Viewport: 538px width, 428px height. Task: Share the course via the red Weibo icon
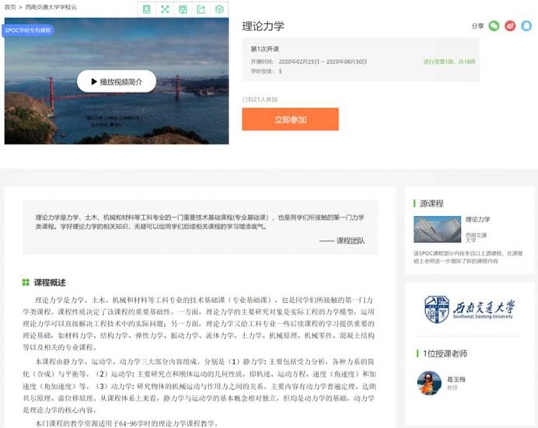[x=510, y=25]
